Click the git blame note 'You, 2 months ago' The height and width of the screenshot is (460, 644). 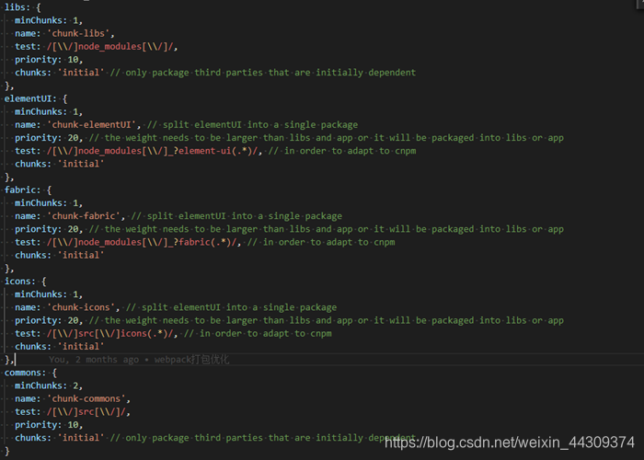pyautogui.click(x=94, y=360)
